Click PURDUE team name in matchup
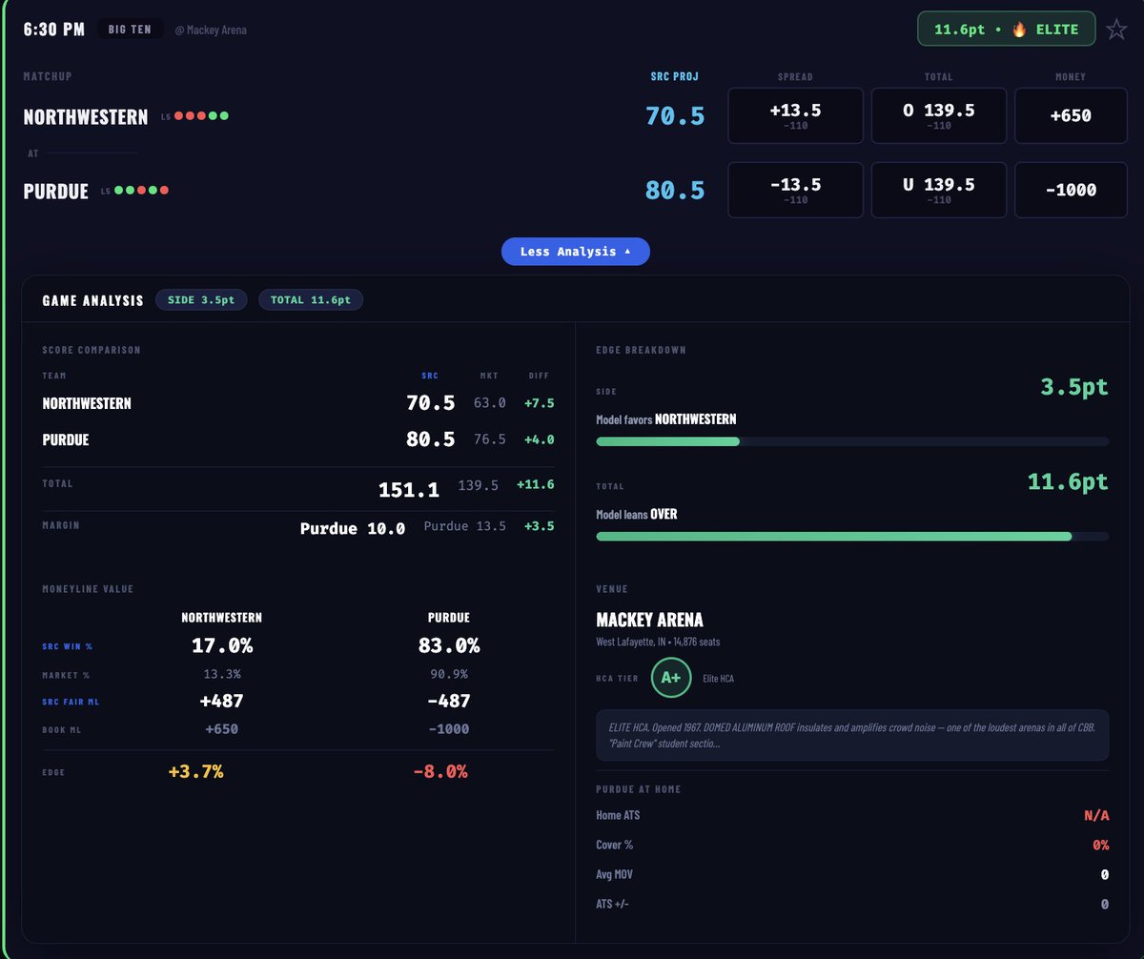 coord(55,191)
